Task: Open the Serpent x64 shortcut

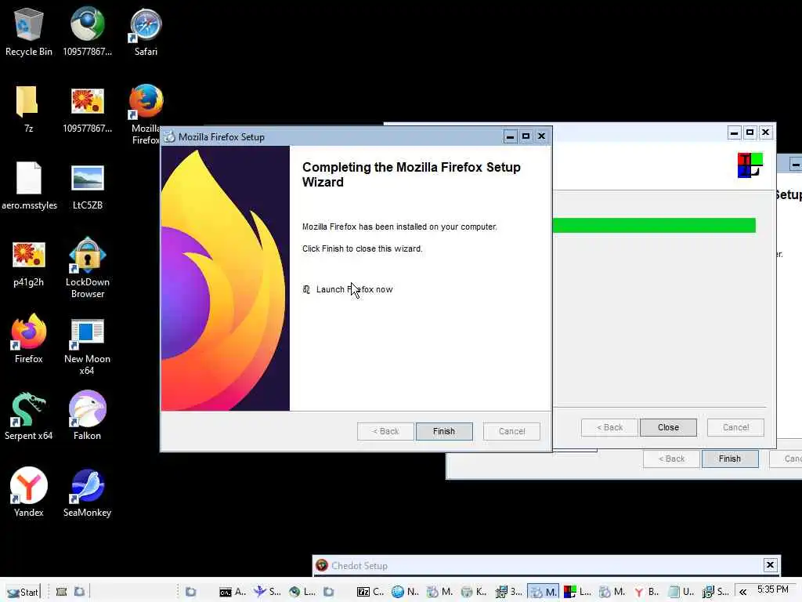Action: tap(29, 415)
